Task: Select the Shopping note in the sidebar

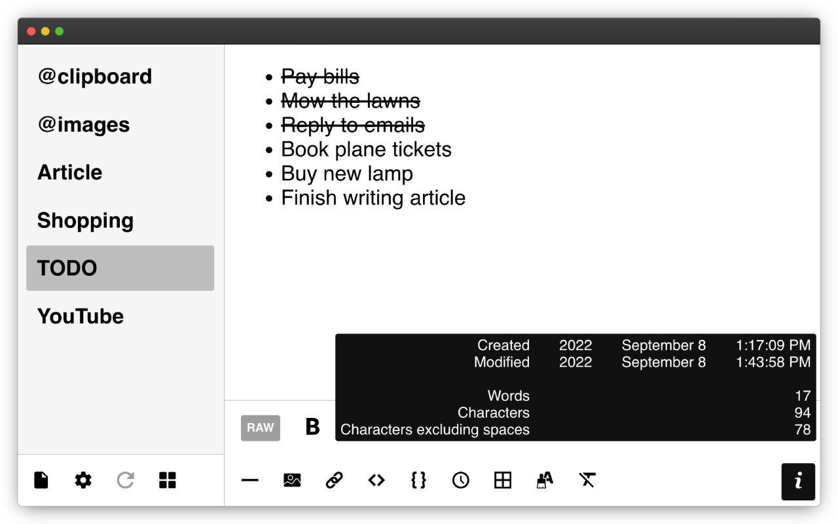Action: pos(85,221)
